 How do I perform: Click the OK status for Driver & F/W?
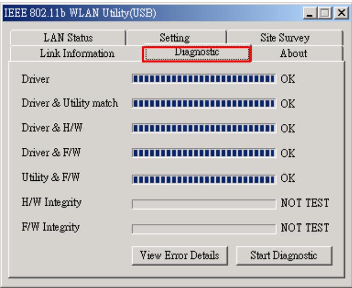coord(288,153)
